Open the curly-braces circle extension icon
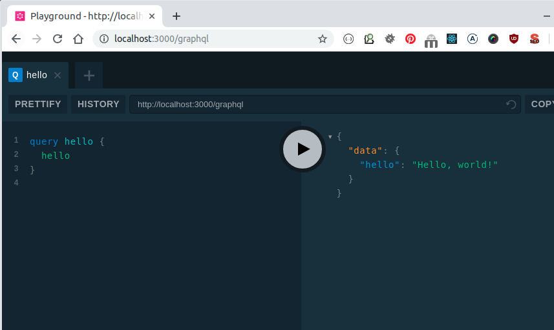Viewport: 554px width, 330px height. tap(348, 39)
